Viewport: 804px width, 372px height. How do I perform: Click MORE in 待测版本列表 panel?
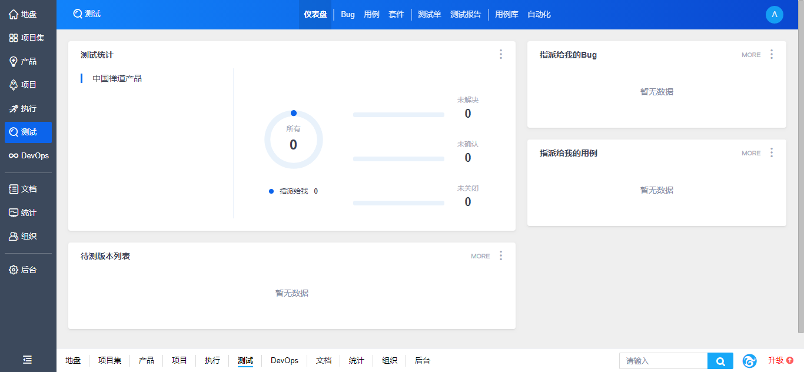click(x=480, y=256)
